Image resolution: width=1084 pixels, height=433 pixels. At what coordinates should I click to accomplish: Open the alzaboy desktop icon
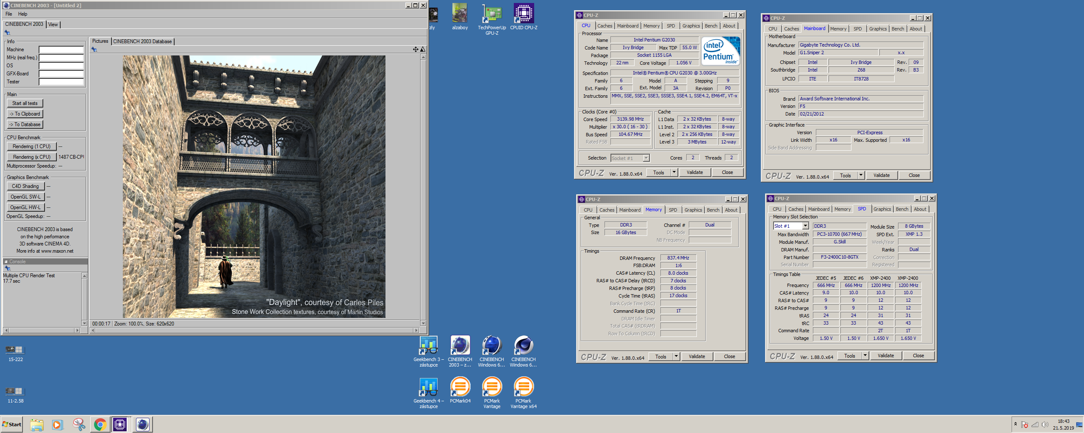pyautogui.click(x=460, y=17)
